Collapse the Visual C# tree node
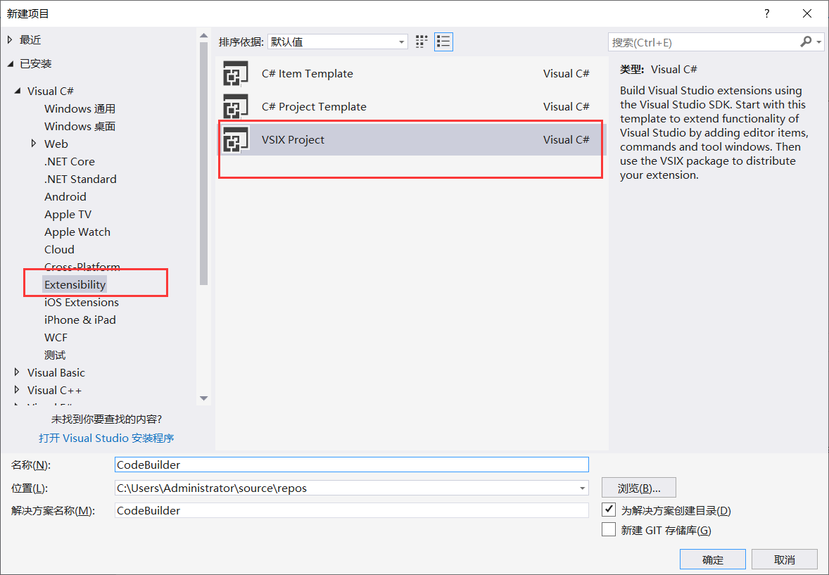829x575 pixels. [x=18, y=91]
